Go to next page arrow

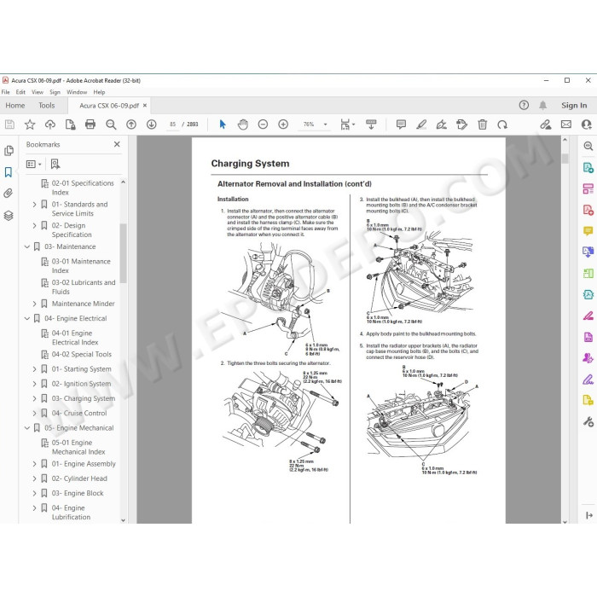pyautogui.click(x=151, y=125)
